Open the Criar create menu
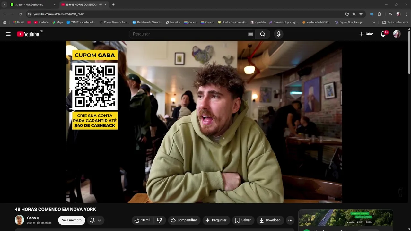The width and height of the screenshot is (411, 231). (x=366, y=34)
